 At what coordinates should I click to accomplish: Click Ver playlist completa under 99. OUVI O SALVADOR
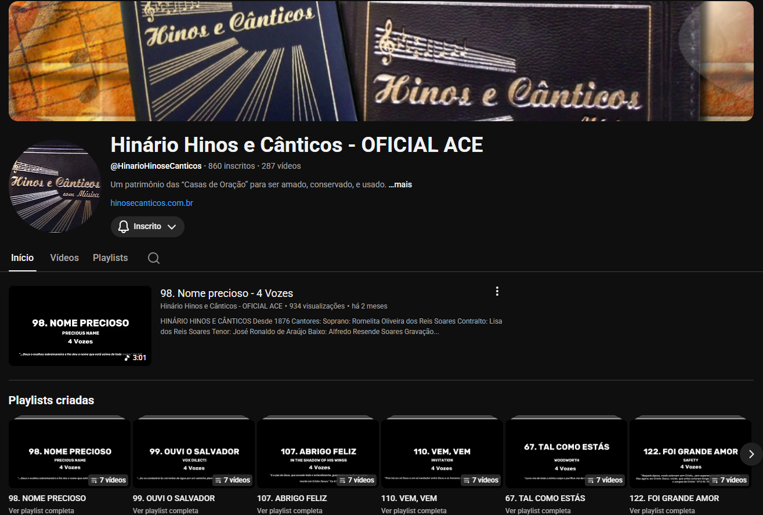[x=165, y=511]
